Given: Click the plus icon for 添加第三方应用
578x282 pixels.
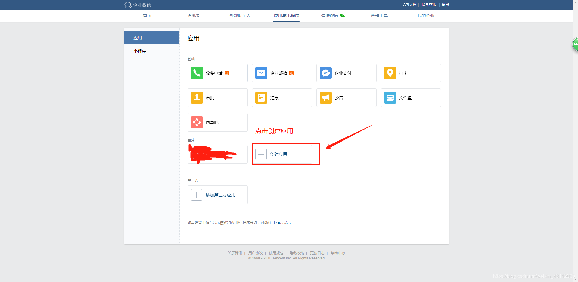Looking at the screenshot, I should pyautogui.click(x=197, y=195).
